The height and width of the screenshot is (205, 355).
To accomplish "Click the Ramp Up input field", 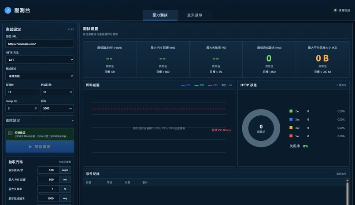I will [22, 108].
